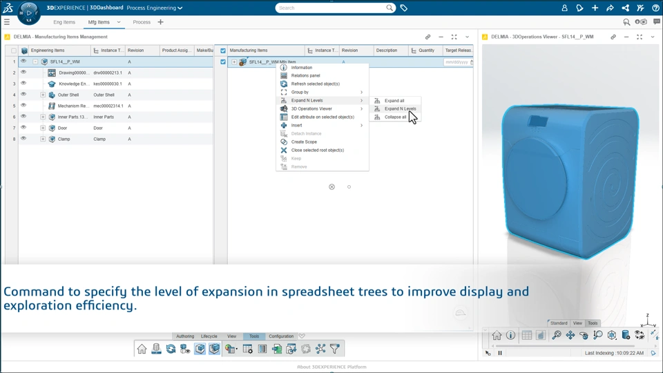Select the Rotate tool in viewer toolbar
The height and width of the screenshot is (373, 663).
click(x=584, y=336)
